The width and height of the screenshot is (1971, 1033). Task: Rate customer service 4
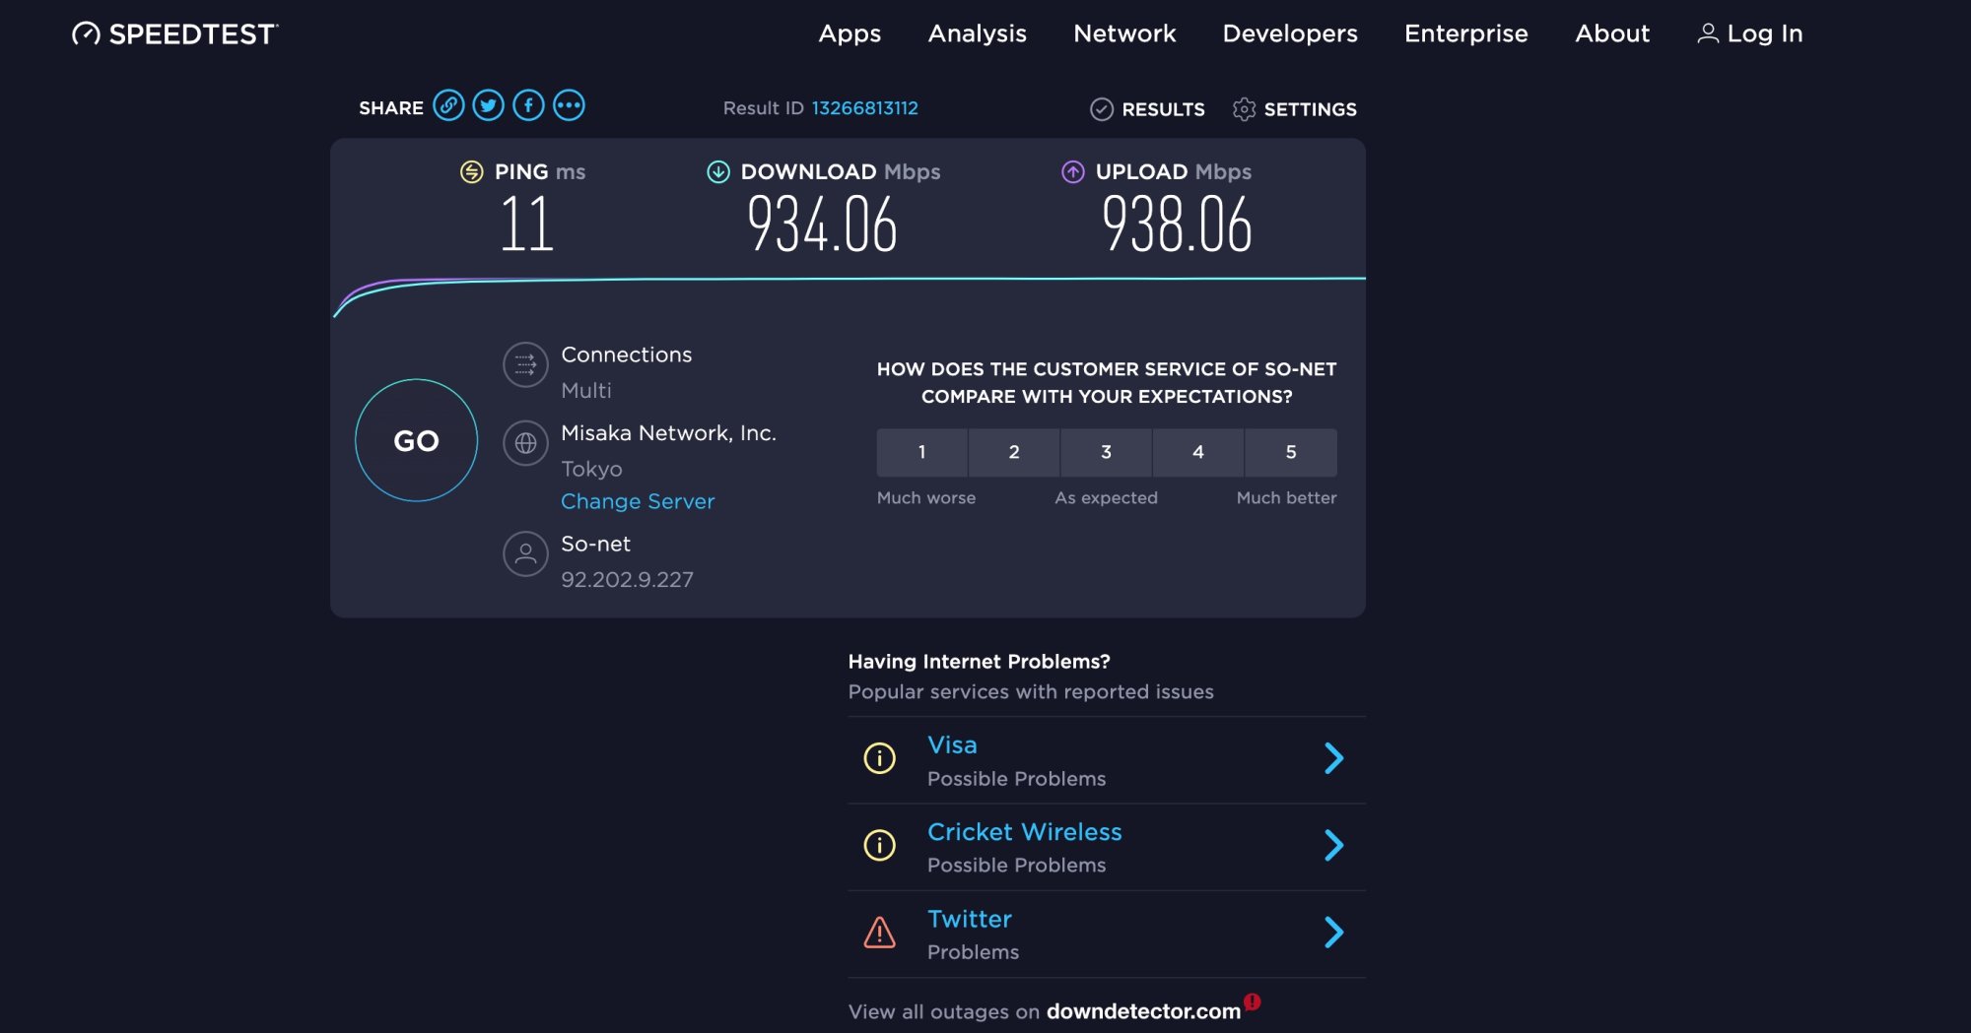(1198, 452)
